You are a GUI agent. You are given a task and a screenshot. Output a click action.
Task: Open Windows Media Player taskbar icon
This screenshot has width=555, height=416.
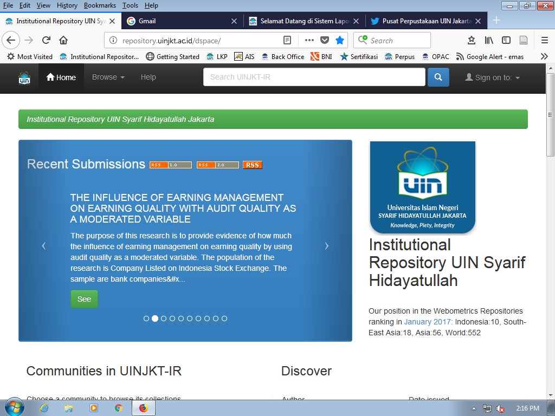click(93, 408)
